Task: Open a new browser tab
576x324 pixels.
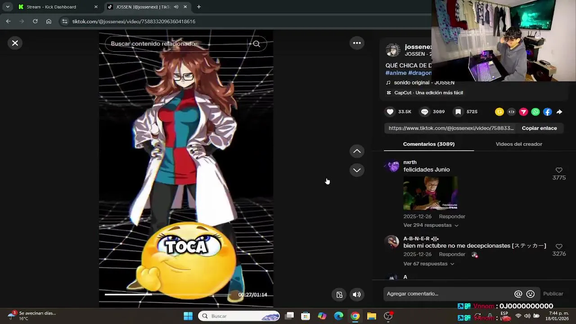Action: 199,7
